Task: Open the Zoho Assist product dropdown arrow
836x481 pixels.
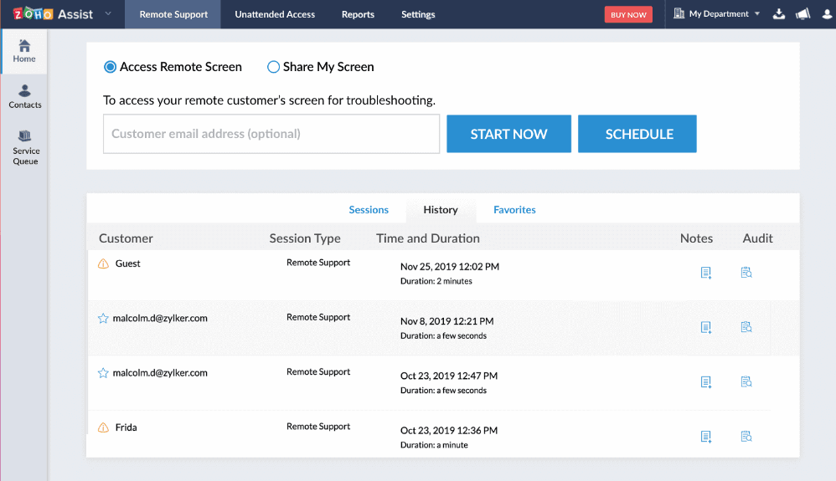Action: (108, 14)
